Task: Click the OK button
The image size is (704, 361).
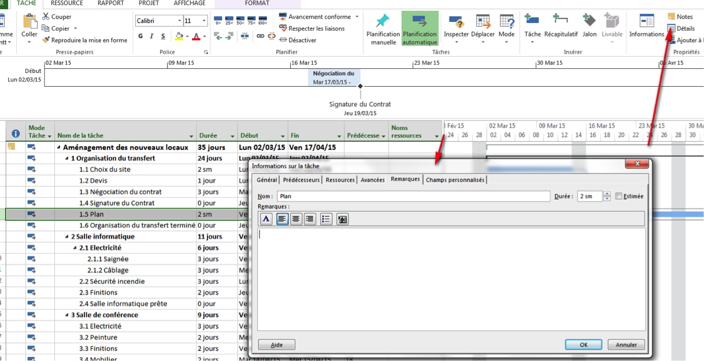Action: pyautogui.click(x=584, y=344)
